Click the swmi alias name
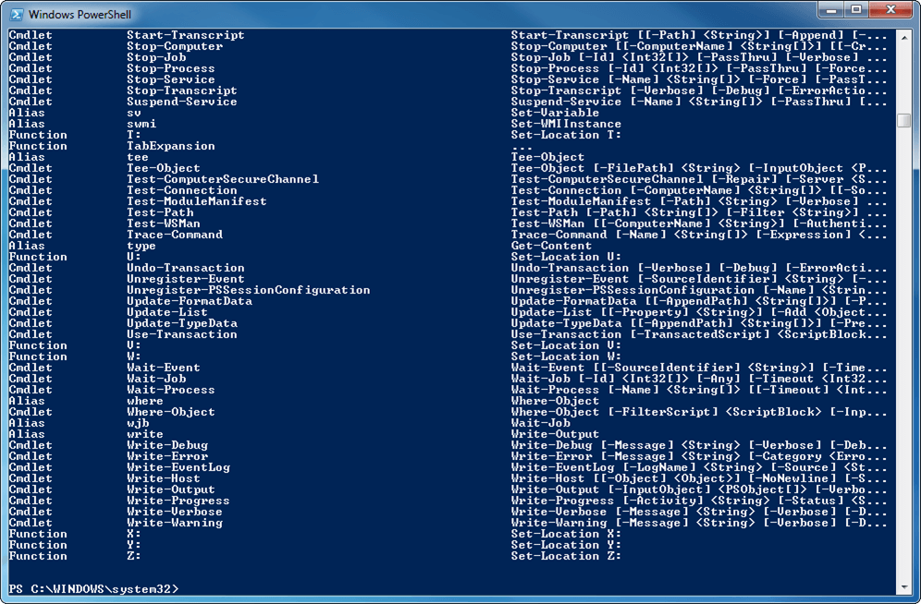 tap(141, 124)
